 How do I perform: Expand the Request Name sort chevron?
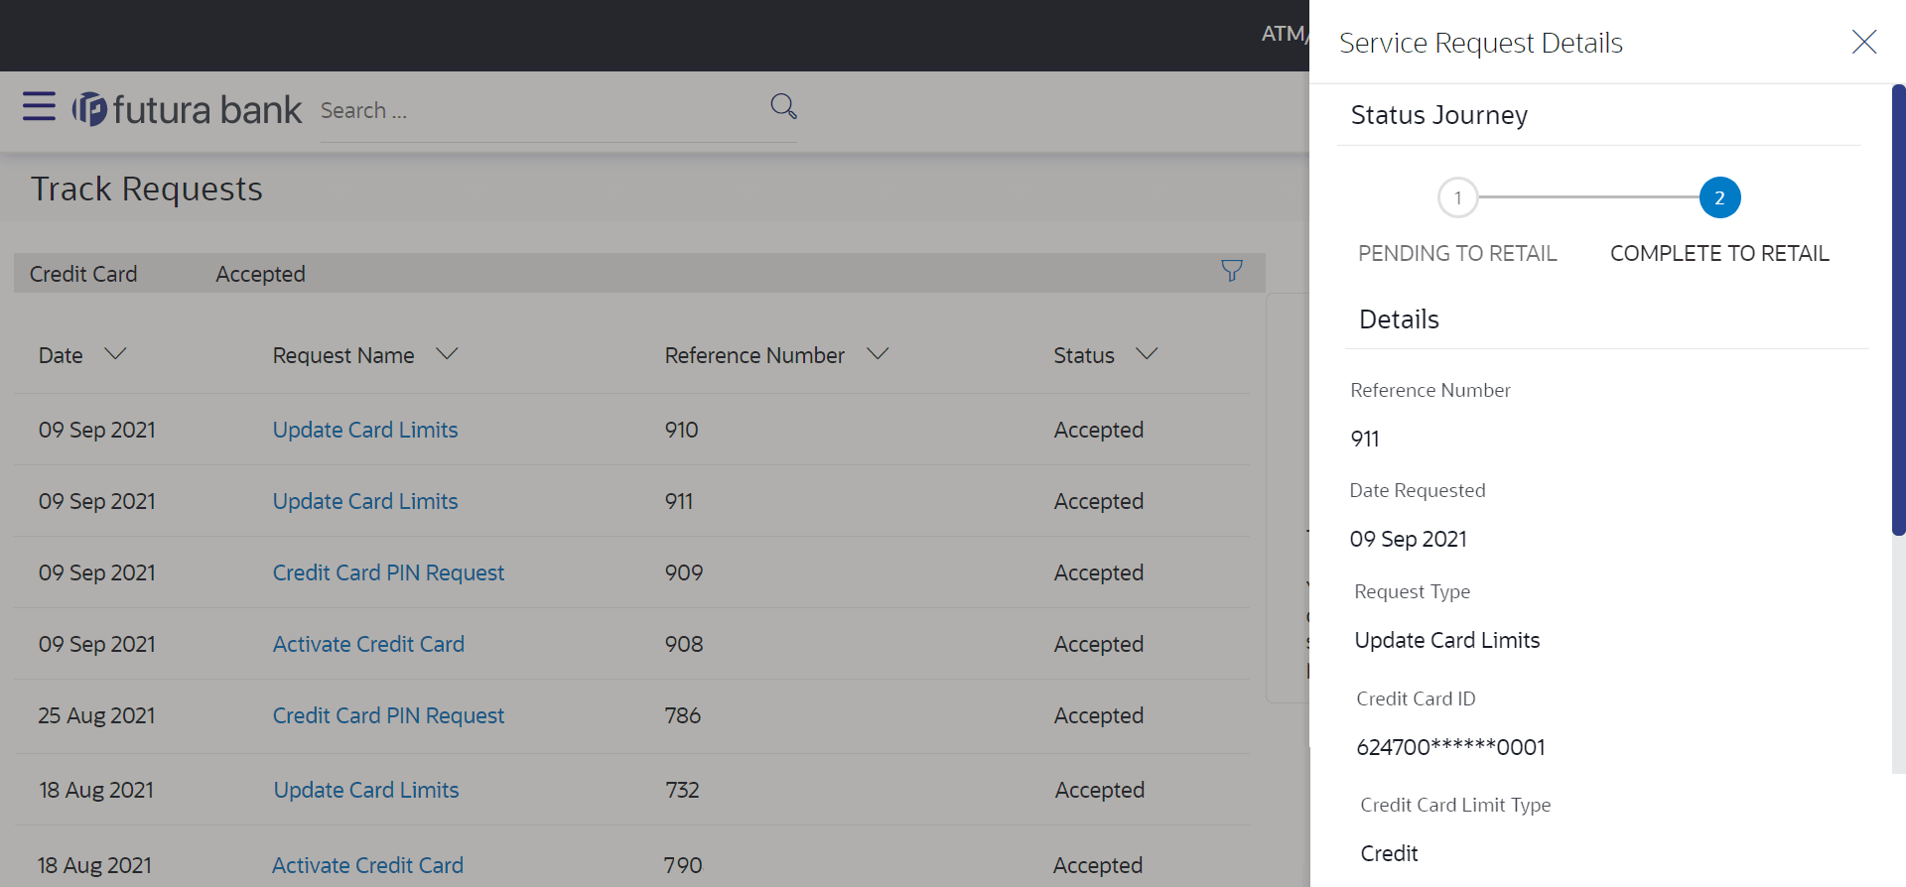(x=447, y=354)
